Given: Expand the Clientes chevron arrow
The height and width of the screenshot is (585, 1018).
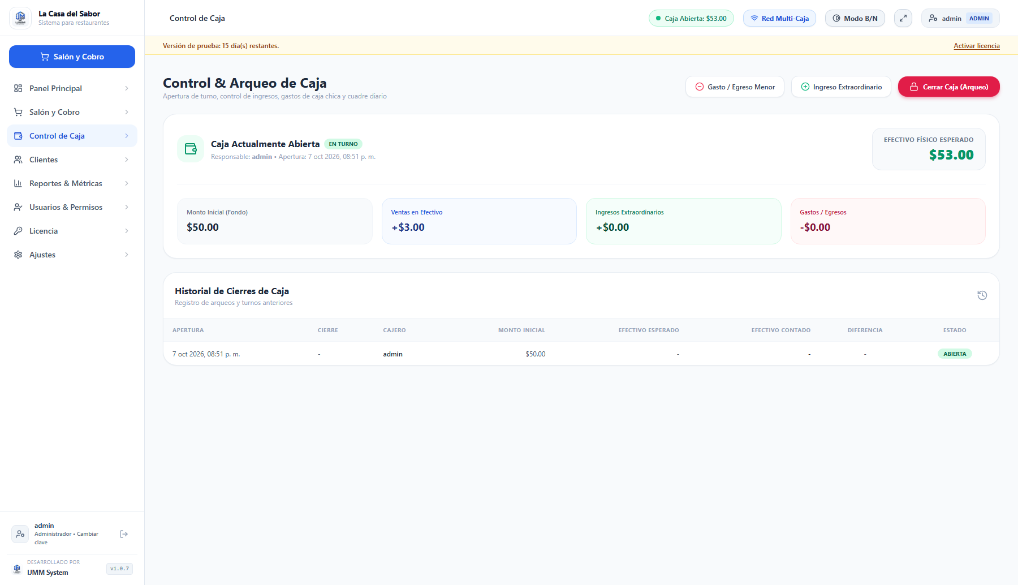Looking at the screenshot, I should (127, 160).
